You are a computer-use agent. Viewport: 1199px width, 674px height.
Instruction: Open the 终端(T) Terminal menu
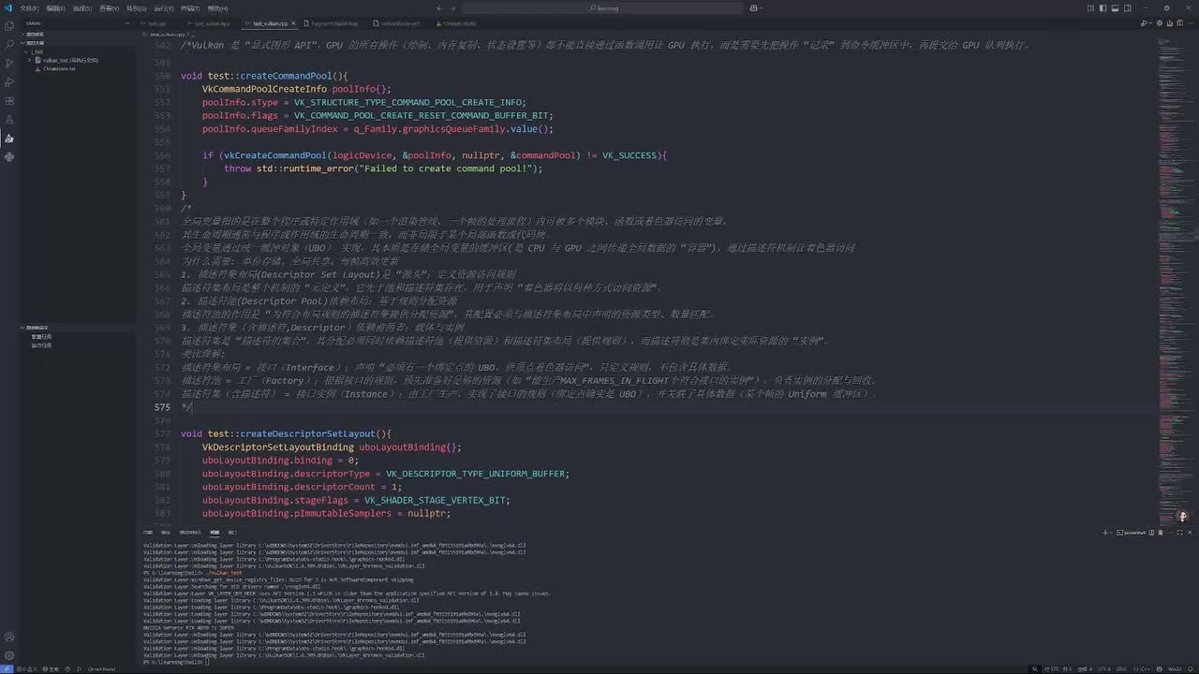click(190, 7)
